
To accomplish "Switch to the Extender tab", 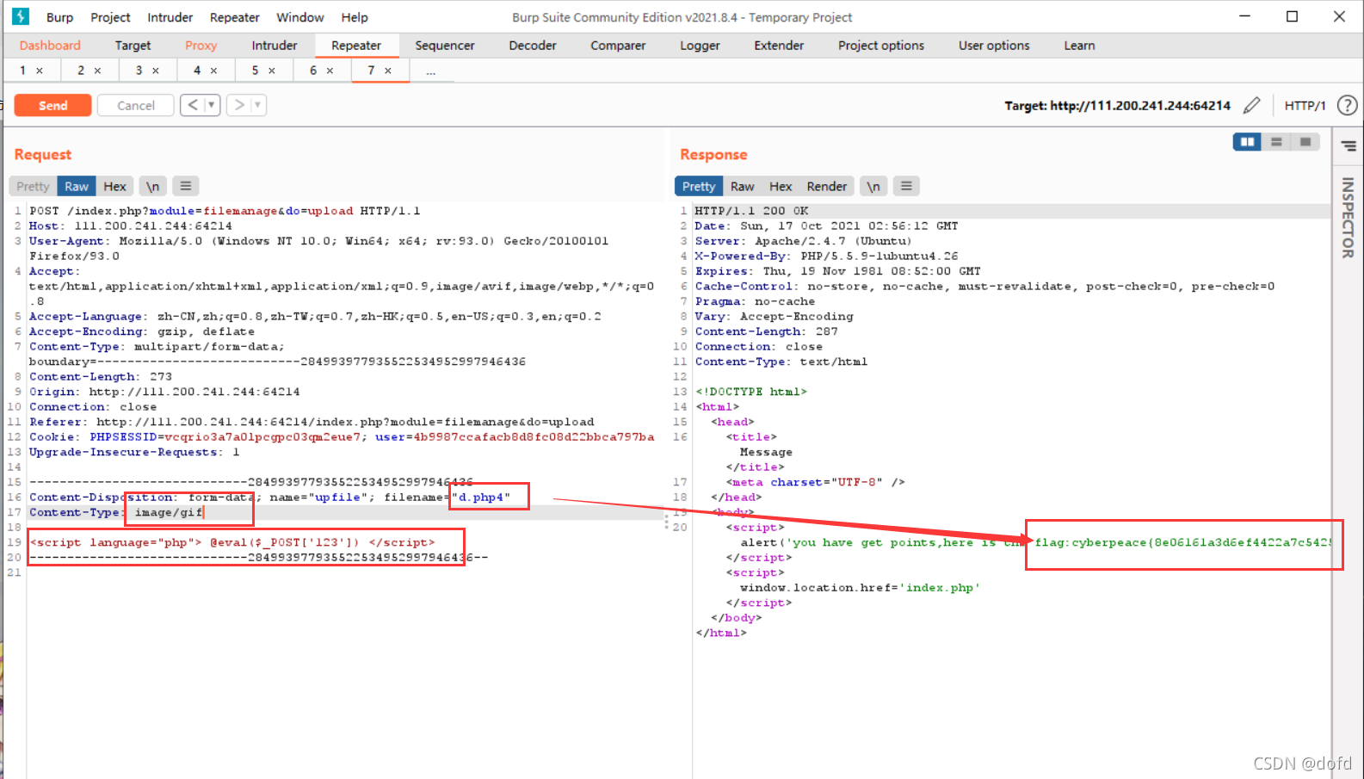I will 779,46.
